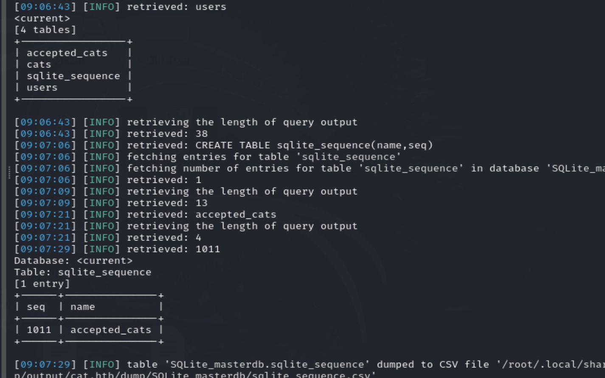This screenshot has height=378, width=605.
Task: Click the CREATE TABLE sqlite_sequence statement
Action: tap(314, 145)
